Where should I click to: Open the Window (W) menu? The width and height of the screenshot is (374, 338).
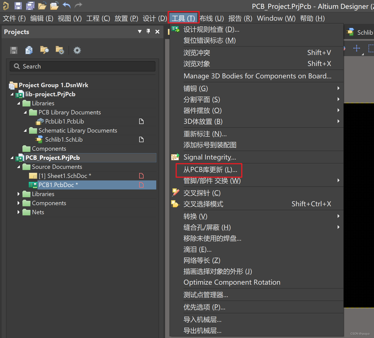pyautogui.click(x=276, y=18)
